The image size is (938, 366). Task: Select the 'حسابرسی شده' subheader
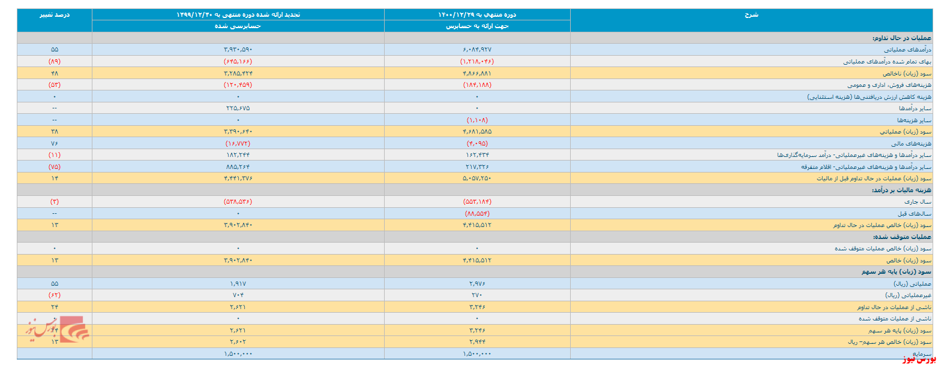click(238, 26)
